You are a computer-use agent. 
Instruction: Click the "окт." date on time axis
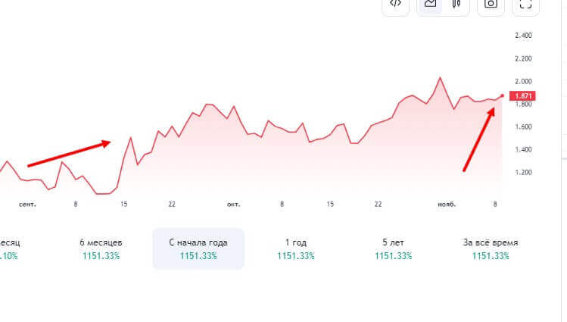pos(233,204)
